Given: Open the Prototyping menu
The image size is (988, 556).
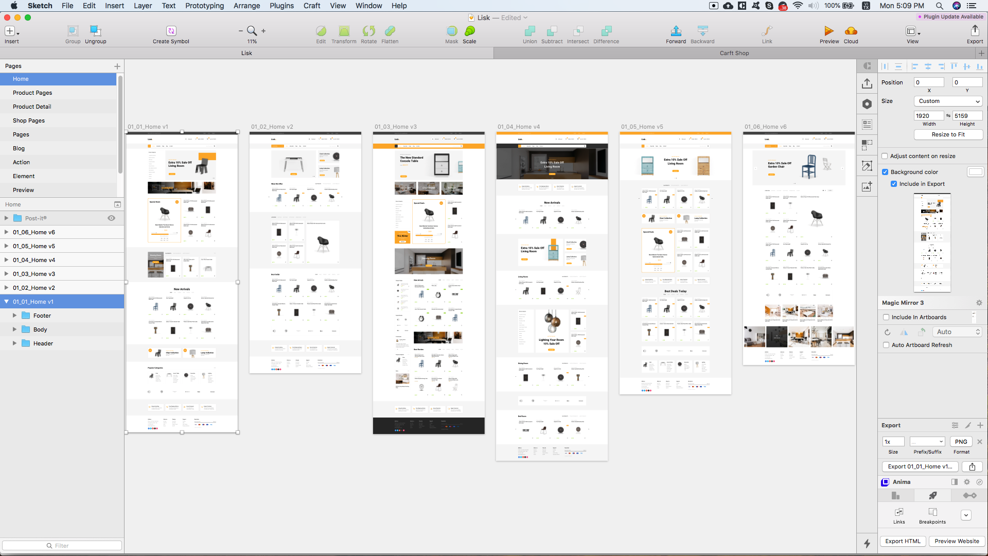Looking at the screenshot, I should pyautogui.click(x=204, y=6).
